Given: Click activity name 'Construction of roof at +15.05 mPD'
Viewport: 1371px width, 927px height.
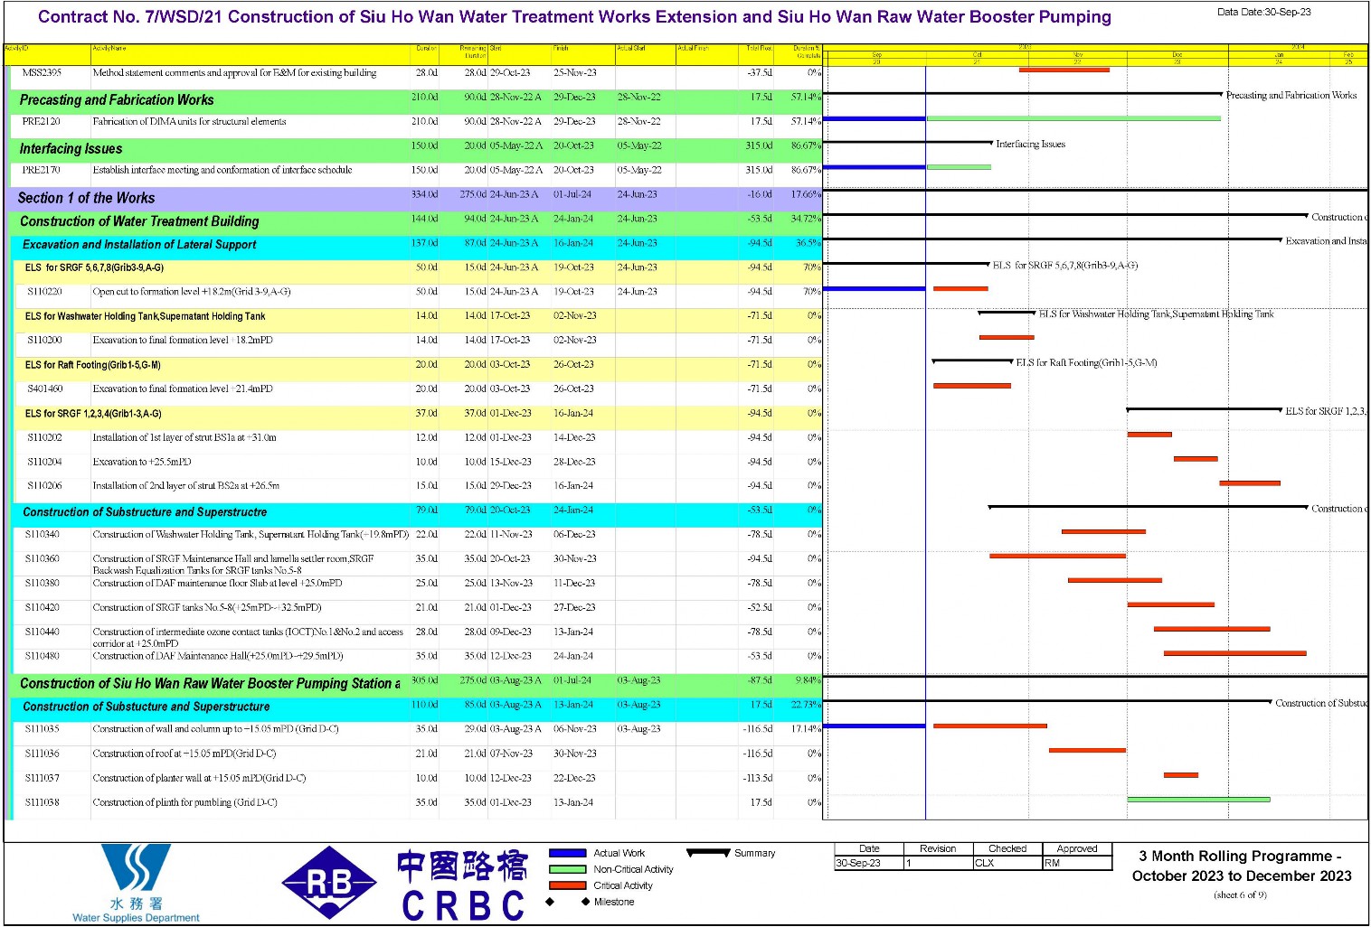Looking at the screenshot, I should [184, 754].
